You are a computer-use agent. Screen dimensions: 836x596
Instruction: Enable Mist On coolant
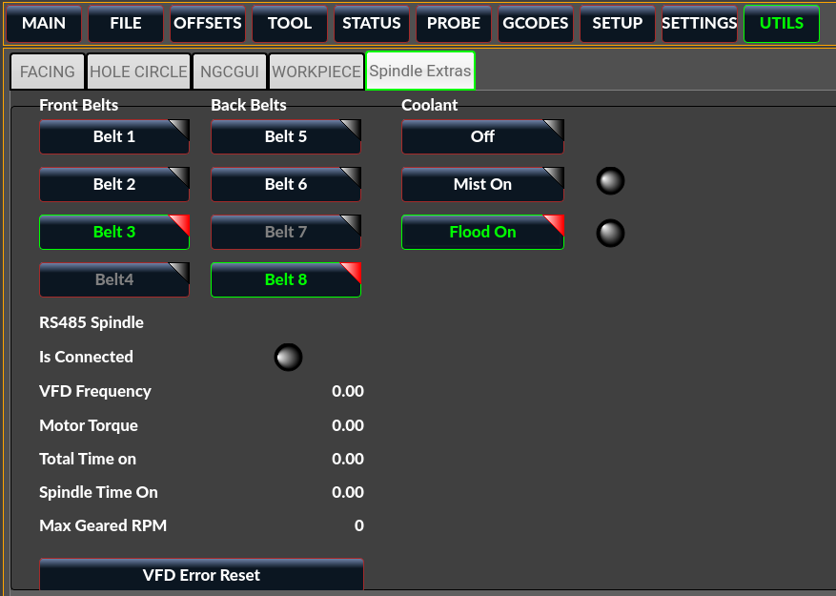click(482, 184)
